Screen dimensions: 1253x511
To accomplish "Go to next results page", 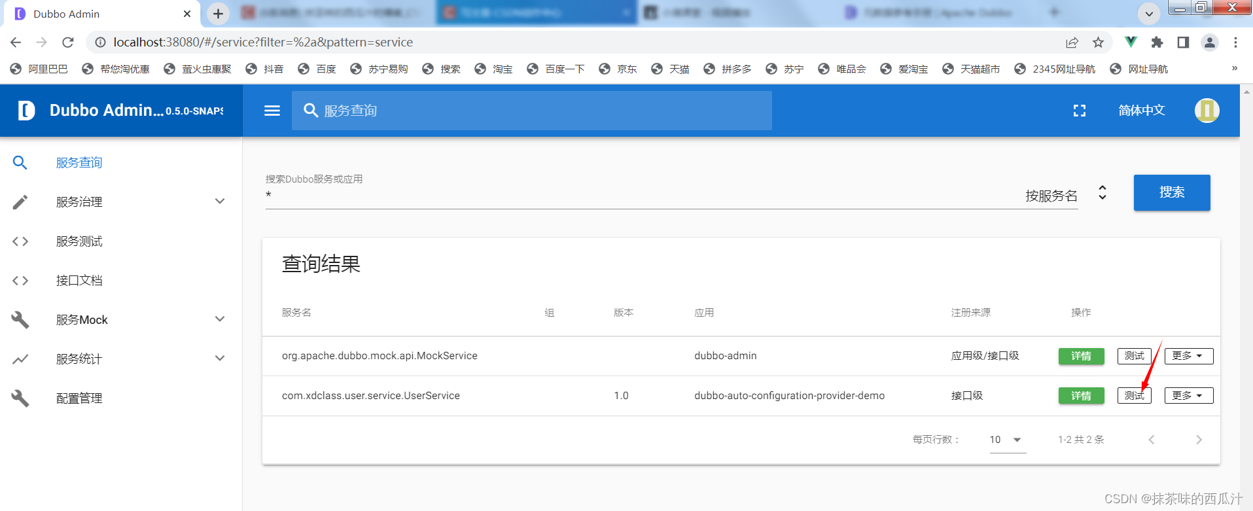I will click(1199, 440).
